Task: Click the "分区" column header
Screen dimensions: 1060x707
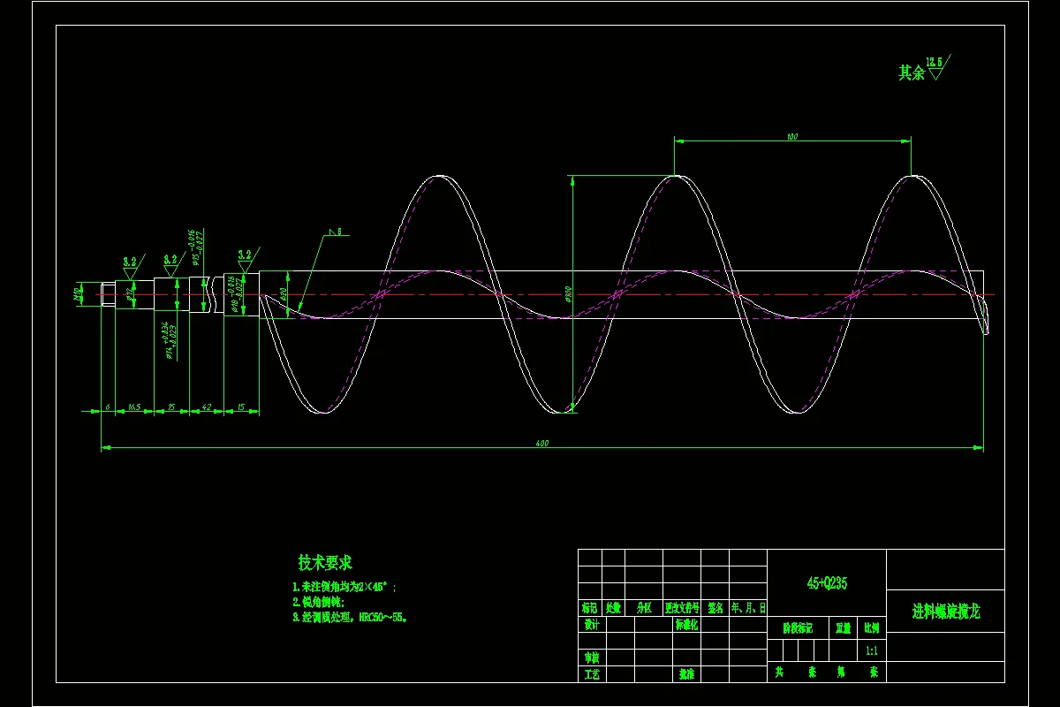Action: pyautogui.click(x=643, y=608)
